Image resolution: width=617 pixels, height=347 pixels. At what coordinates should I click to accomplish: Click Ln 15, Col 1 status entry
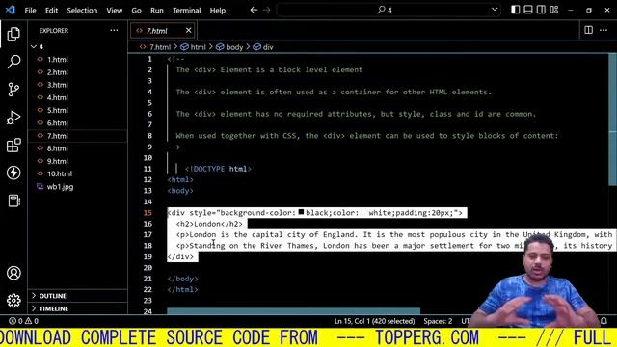pyautogui.click(x=374, y=321)
